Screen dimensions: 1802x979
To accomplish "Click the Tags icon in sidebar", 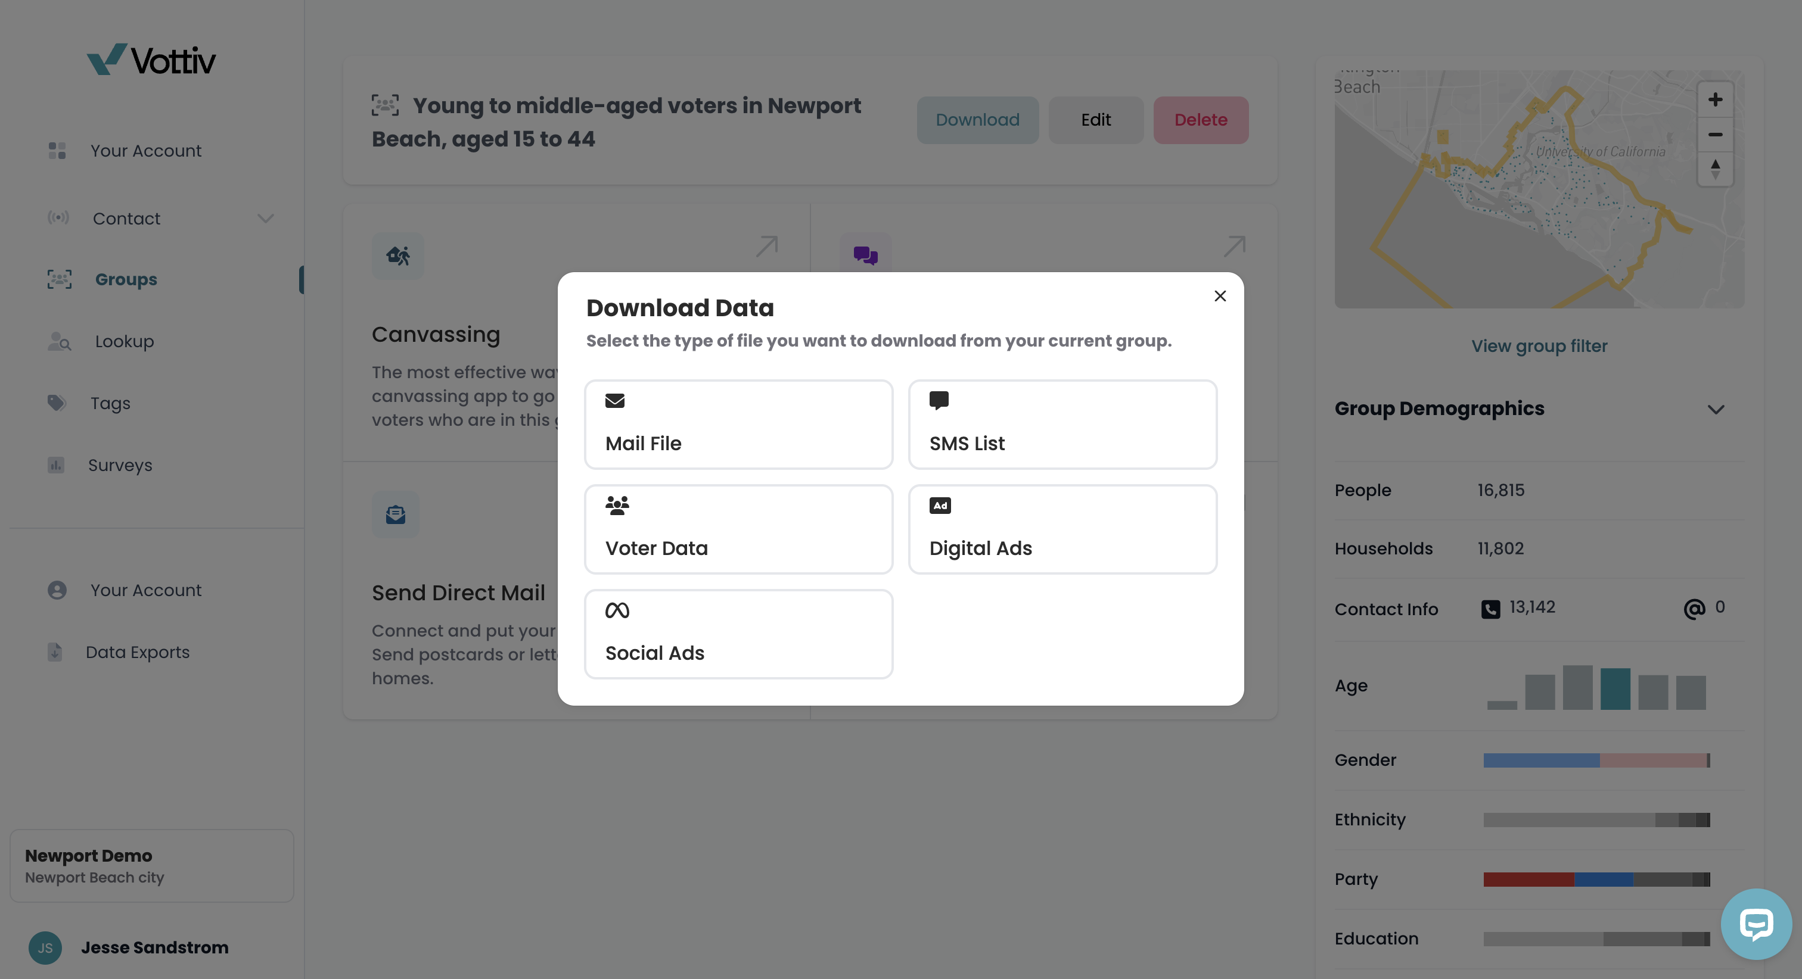I will [57, 403].
